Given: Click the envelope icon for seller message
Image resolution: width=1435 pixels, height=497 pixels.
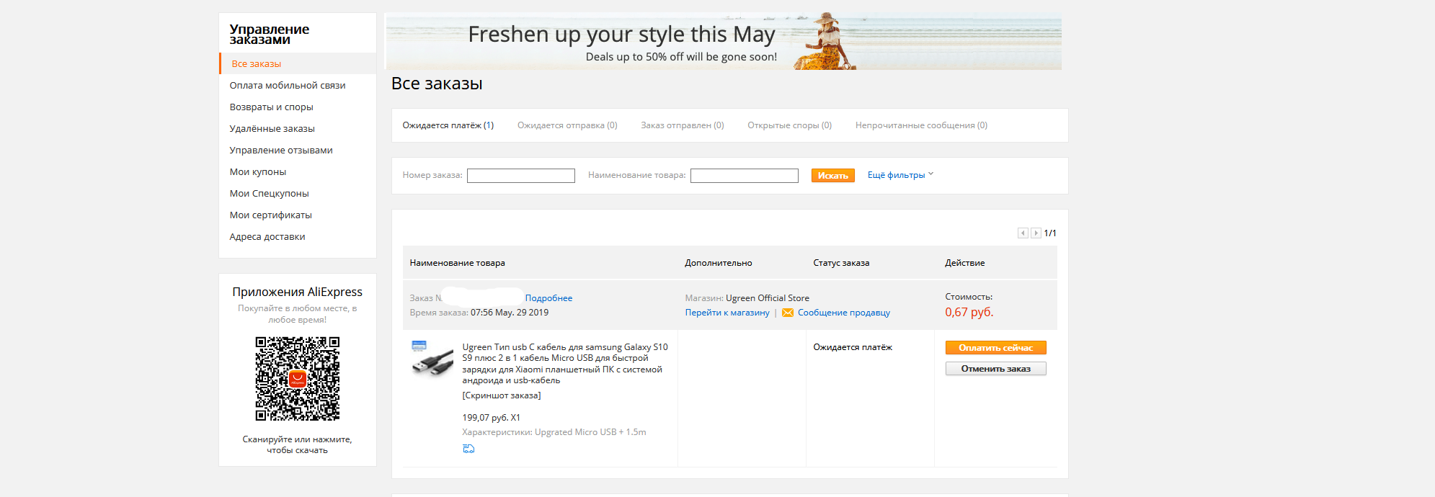Looking at the screenshot, I should coord(787,313).
